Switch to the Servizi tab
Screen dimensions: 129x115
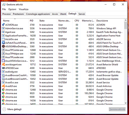tap(82, 14)
